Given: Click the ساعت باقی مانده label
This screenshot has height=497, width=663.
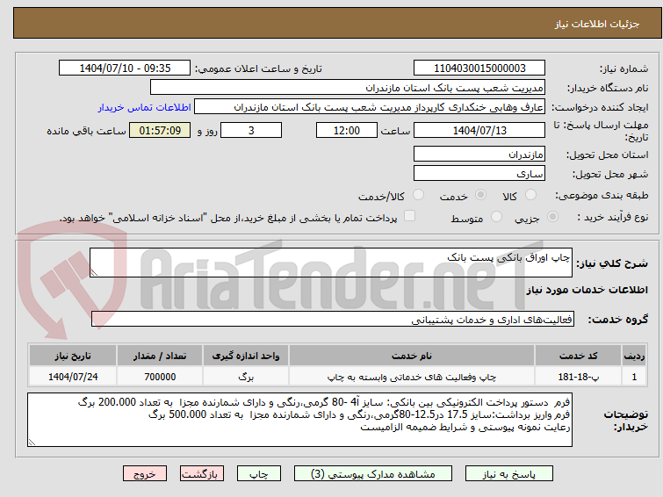Looking at the screenshot, I should [x=86, y=131].
